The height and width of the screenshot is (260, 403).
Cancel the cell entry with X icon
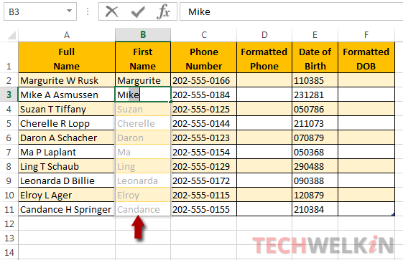tap(112, 11)
